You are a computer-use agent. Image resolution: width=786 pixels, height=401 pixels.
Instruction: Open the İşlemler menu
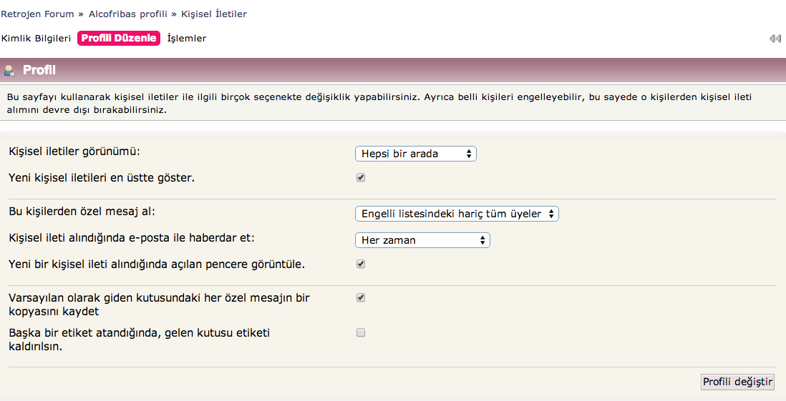pos(186,38)
